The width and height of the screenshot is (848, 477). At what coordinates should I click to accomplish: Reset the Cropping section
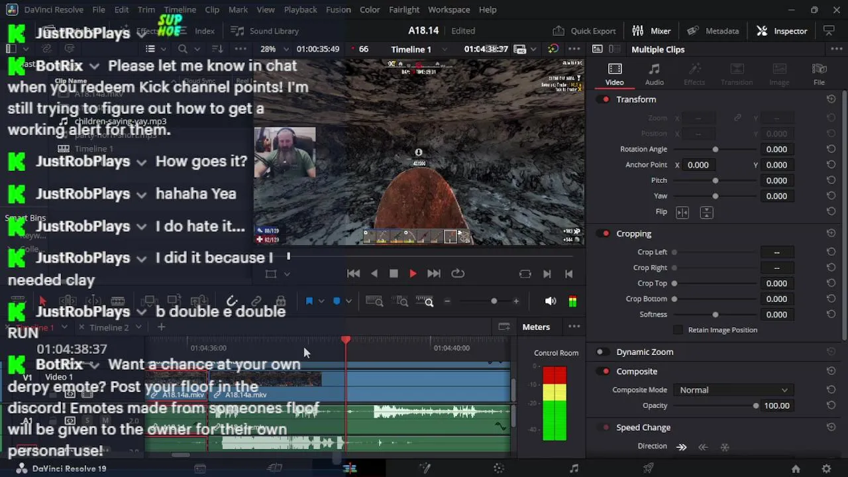coord(831,234)
